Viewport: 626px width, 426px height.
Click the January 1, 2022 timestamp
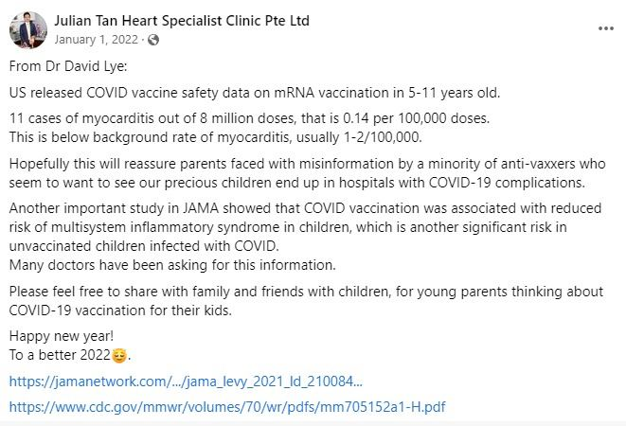click(x=98, y=39)
